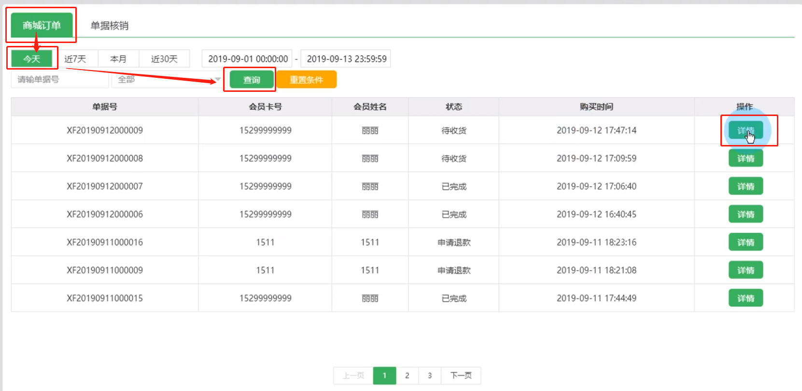Select the 本月 date filter
The height and width of the screenshot is (391, 802).
click(118, 59)
